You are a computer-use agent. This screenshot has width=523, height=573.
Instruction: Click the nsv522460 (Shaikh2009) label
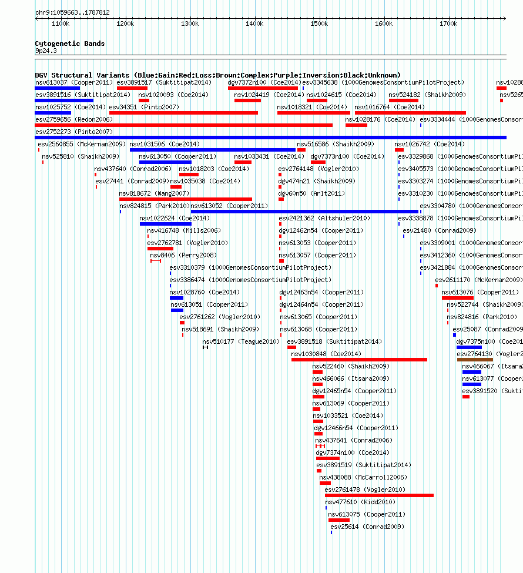pyautogui.click(x=351, y=366)
